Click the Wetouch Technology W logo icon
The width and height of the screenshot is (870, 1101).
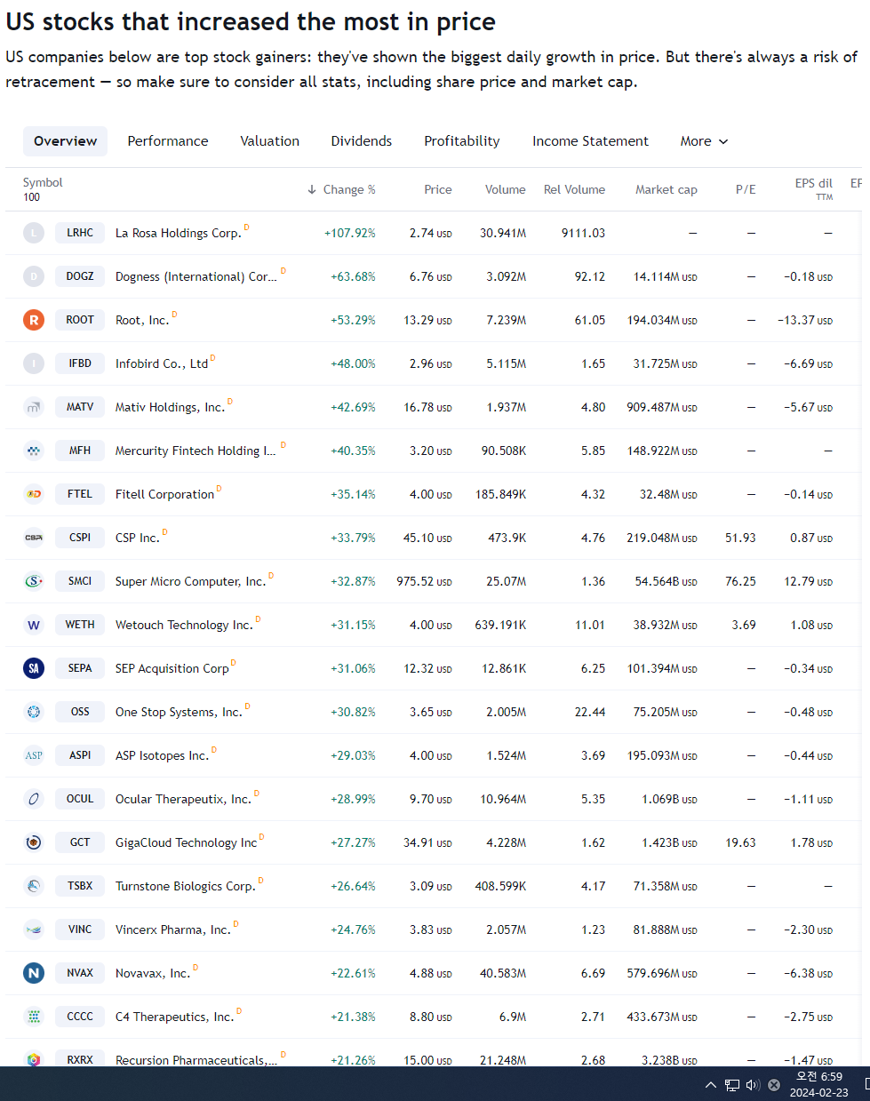(x=34, y=625)
